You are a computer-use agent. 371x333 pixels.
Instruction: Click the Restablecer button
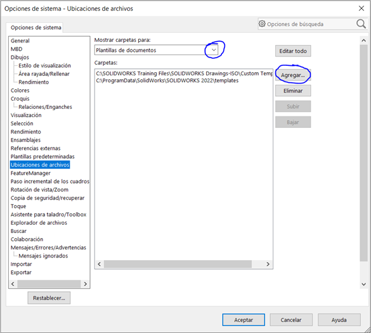click(49, 298)
